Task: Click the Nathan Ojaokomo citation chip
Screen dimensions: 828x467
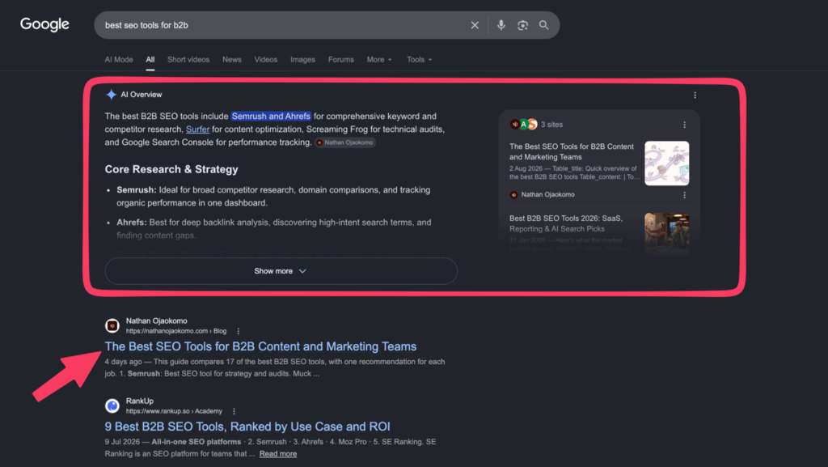Action: pos(345,142)
